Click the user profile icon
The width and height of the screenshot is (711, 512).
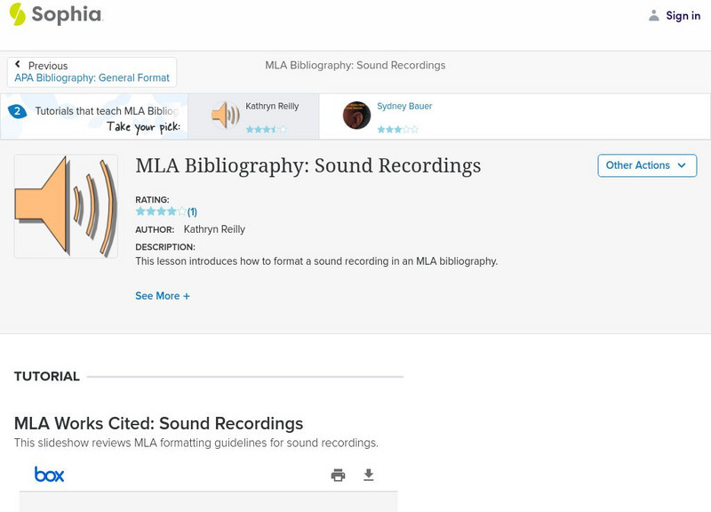[x=654, y=16]
